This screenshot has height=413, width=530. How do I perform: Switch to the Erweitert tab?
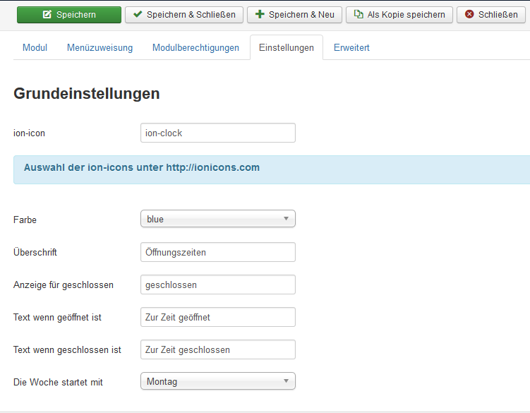pyautogui.click(x=351, y=48)
